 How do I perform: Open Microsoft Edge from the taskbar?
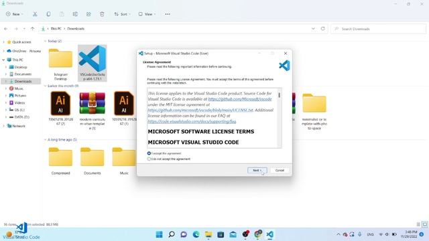(196, 234)
